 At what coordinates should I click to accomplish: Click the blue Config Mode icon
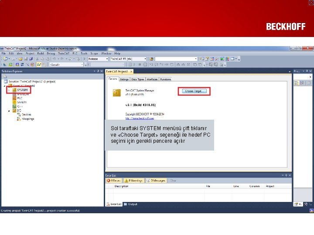(x=17, y=64)
